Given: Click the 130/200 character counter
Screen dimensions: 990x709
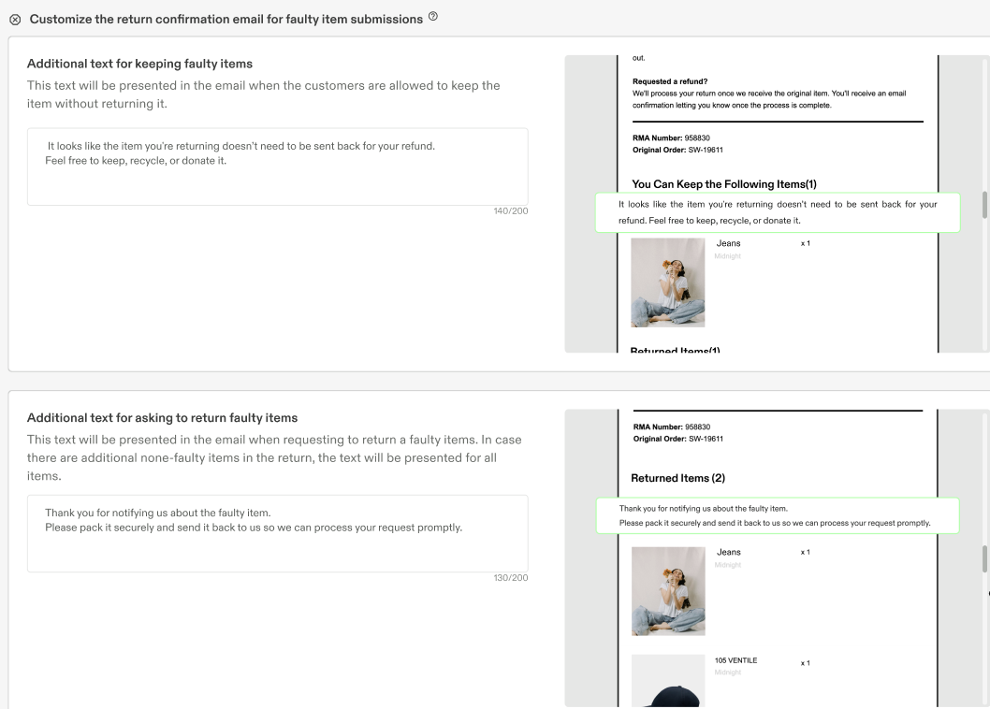Looking at the screenshot, I should click(x=511, y=578).
